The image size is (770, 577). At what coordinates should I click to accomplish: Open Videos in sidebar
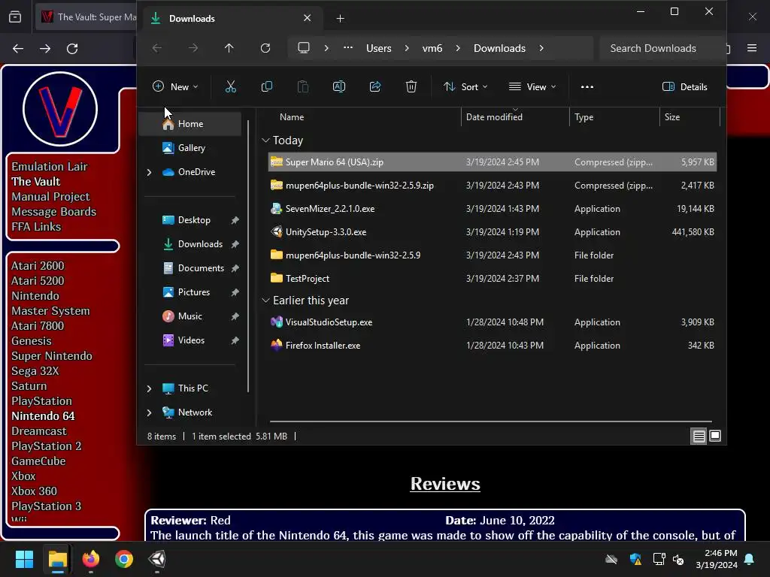point(191,340)
